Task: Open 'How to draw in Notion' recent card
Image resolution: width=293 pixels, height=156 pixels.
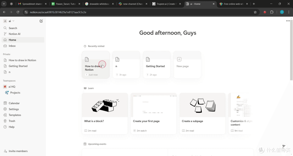Action: (x=96, y=65)
